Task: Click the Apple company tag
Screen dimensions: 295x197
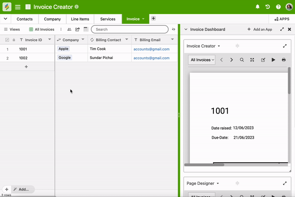Action: 63,49
